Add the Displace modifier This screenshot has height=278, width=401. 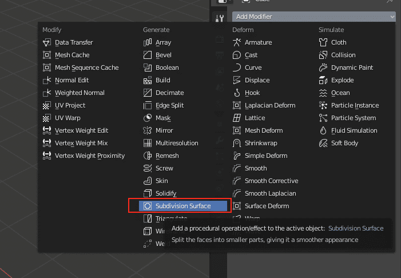[x=251, y=80]
